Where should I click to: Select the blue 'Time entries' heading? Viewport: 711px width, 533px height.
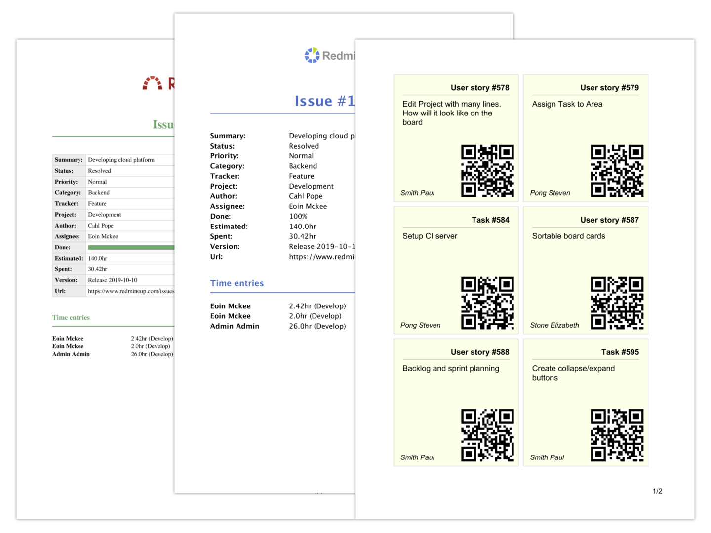point(237,283)
